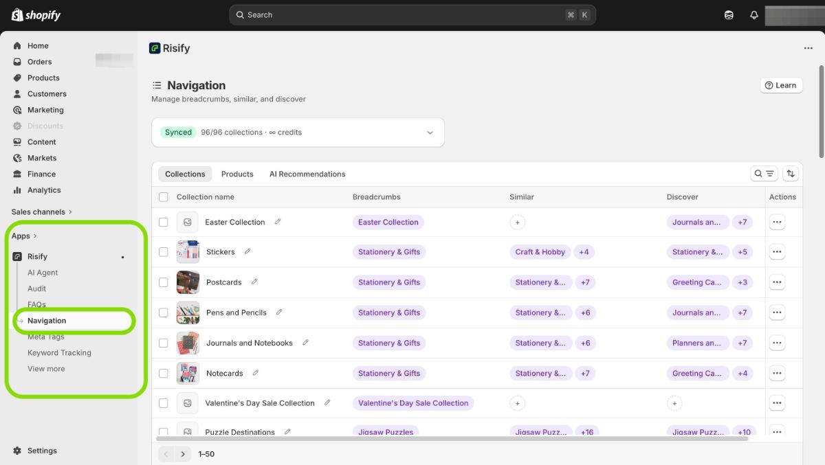The image size is (825, 465).
Task: Open search and filter in collections table
Action: coord(764,174)
